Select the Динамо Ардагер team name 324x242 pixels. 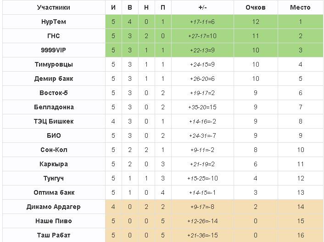(x=54, y=207)
